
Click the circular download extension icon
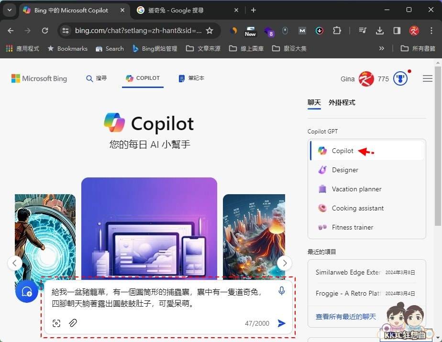point(320,31)
